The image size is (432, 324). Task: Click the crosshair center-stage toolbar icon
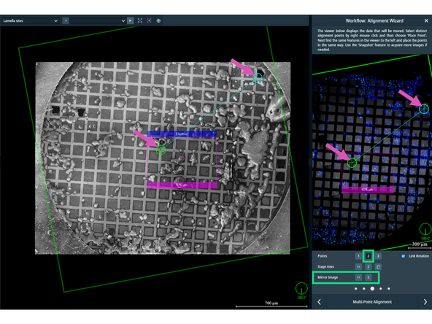point(158,20)
